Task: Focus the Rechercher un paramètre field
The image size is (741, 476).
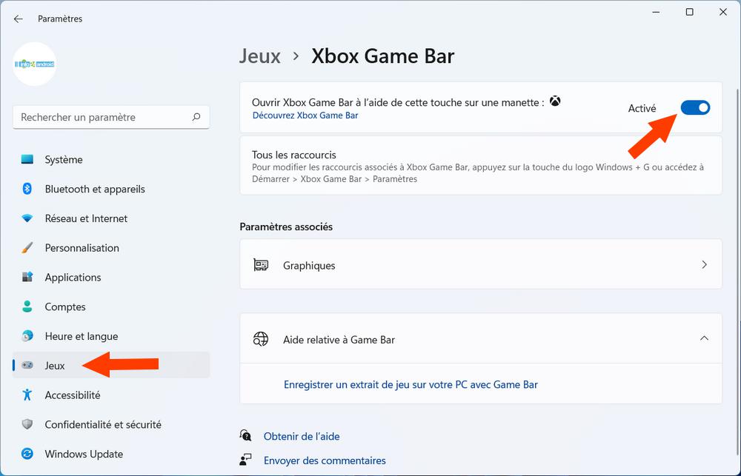Action: [x=111, y=117]
